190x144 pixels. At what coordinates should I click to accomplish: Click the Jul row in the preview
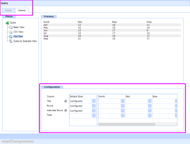(112, 33)
